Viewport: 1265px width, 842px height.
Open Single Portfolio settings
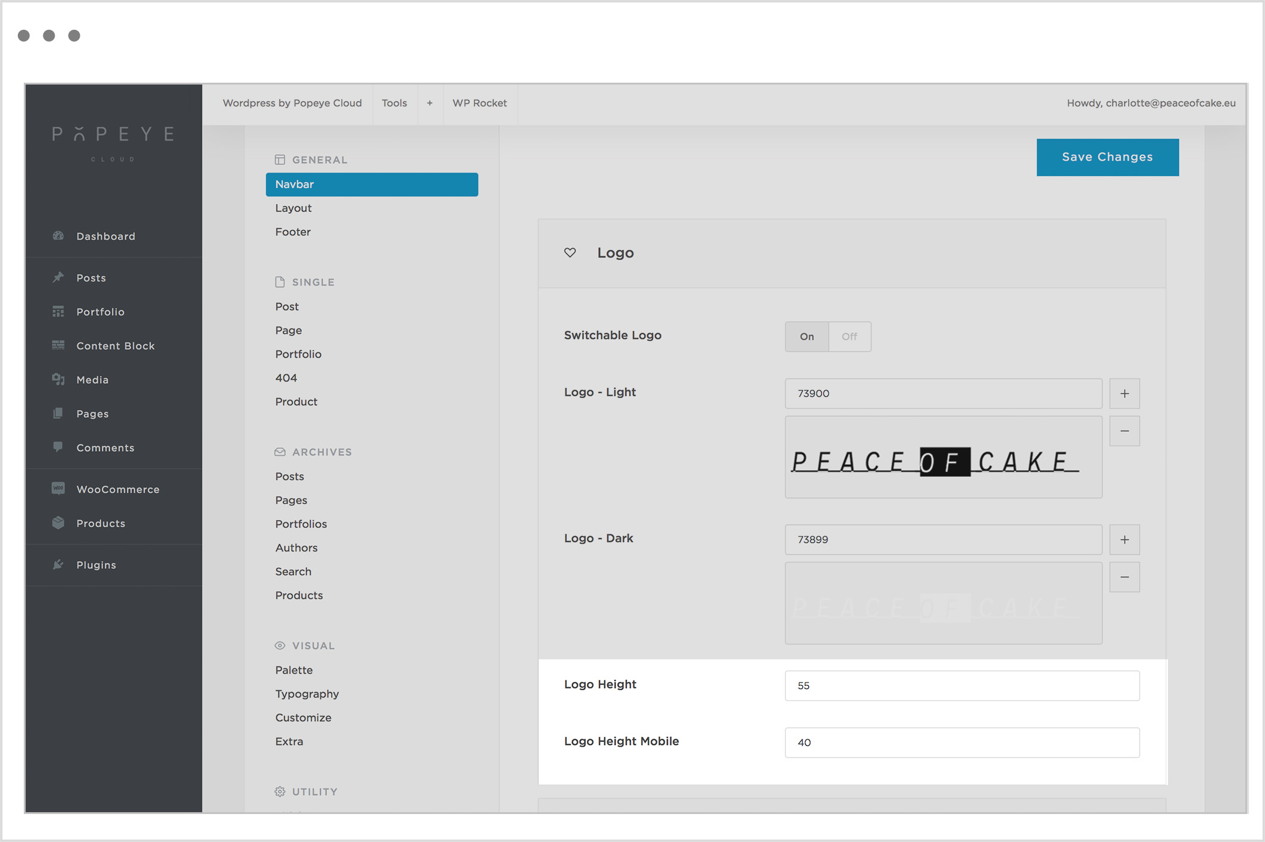(298, 354)
